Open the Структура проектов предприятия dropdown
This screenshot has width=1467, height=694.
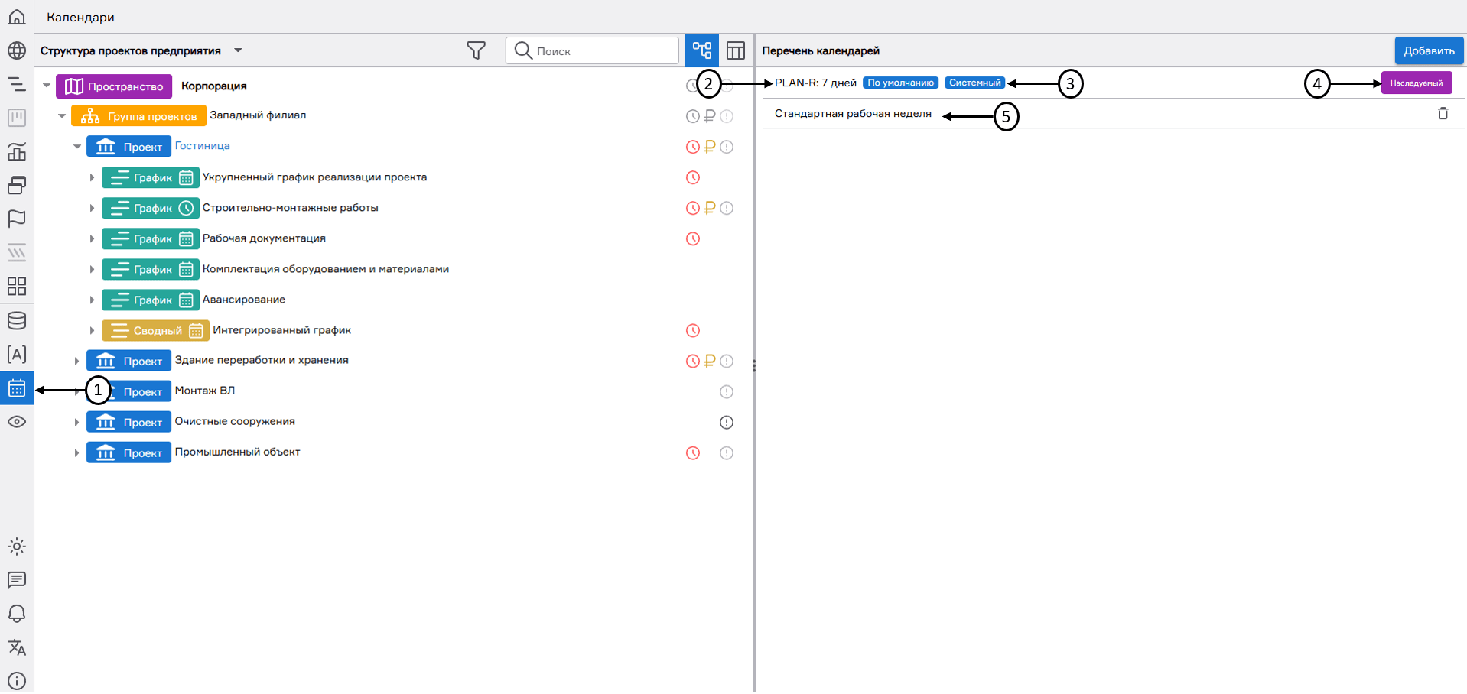(x=238, y=50)
